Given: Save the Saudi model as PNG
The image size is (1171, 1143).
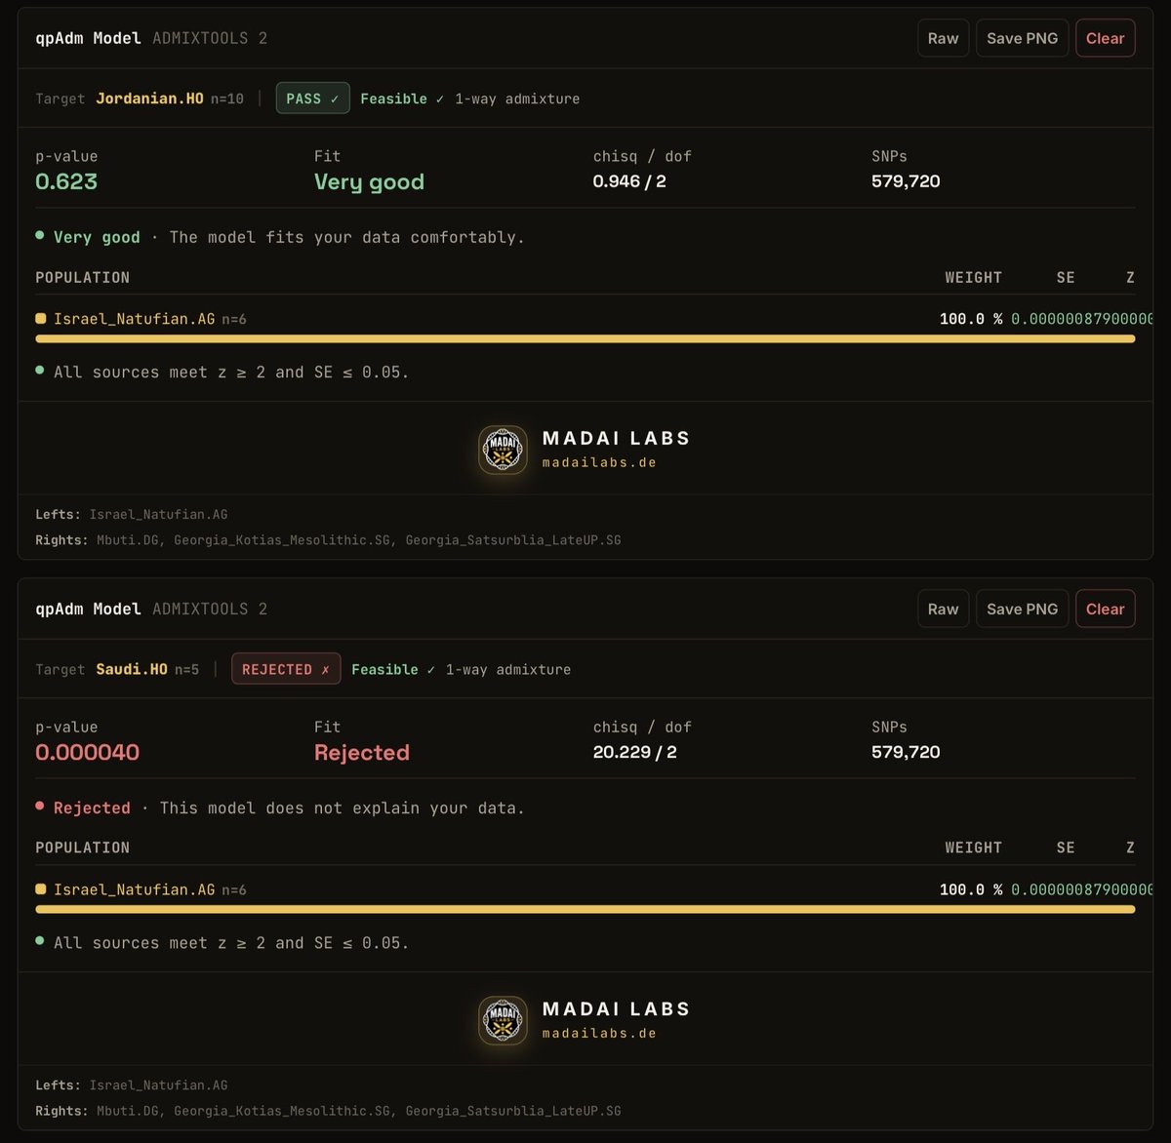Looking at the screenshot, I should (1022, 609).
